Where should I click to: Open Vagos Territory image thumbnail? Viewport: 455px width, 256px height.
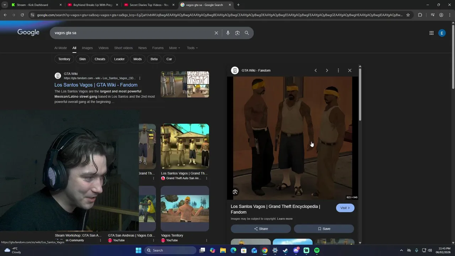(x=185, y=208)
